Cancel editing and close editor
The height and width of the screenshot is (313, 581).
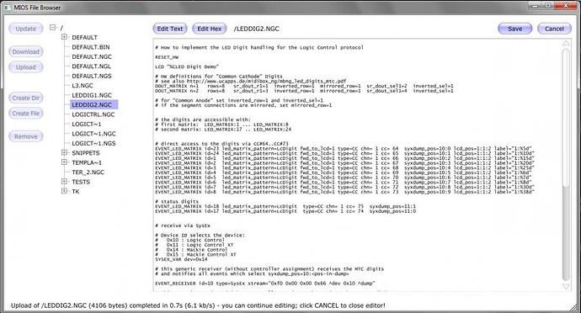pos(554,29)
